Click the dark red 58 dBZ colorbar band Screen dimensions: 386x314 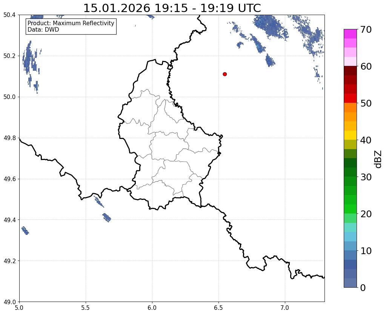[350, 71]
